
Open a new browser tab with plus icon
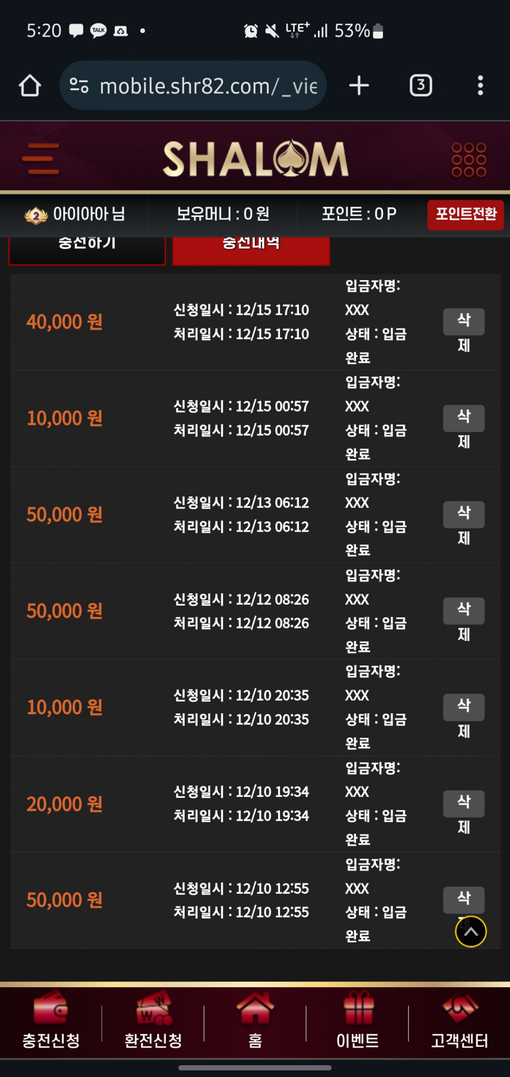[x=359, y=85]
